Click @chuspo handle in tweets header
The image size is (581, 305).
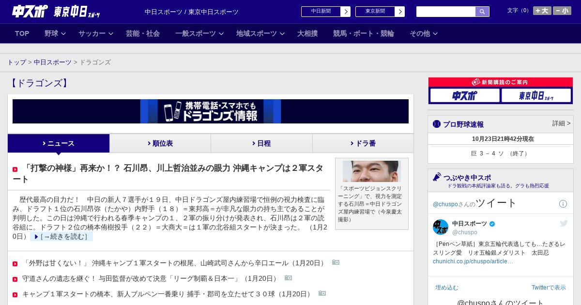coord(445,204)
